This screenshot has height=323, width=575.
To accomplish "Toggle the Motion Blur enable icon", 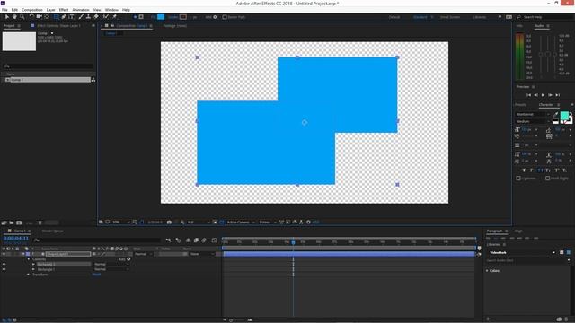I will coord(204,240).
